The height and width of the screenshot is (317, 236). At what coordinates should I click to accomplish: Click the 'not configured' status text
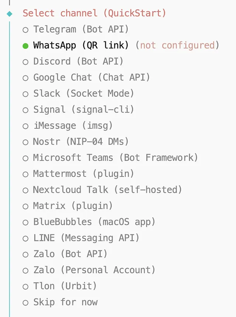[x=177, y=45]
